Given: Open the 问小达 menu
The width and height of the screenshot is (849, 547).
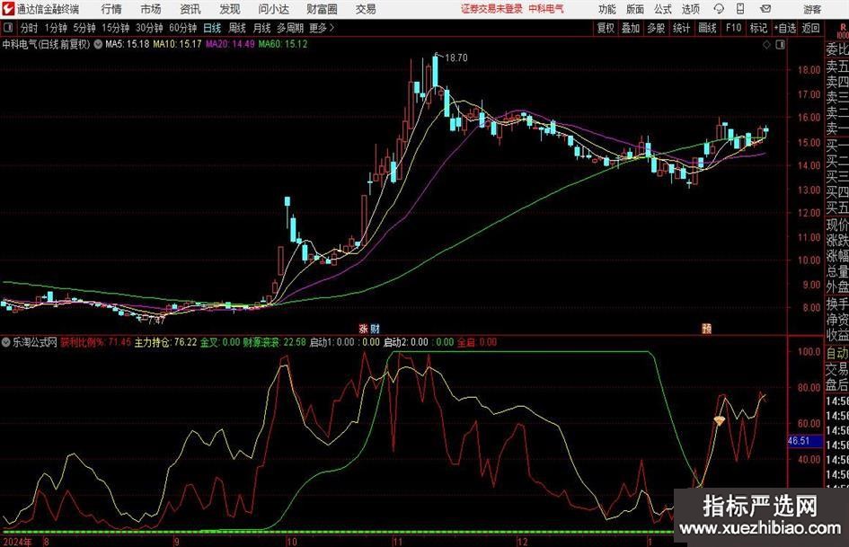Looking at the screenshot, I should click(x=273, y=9).
